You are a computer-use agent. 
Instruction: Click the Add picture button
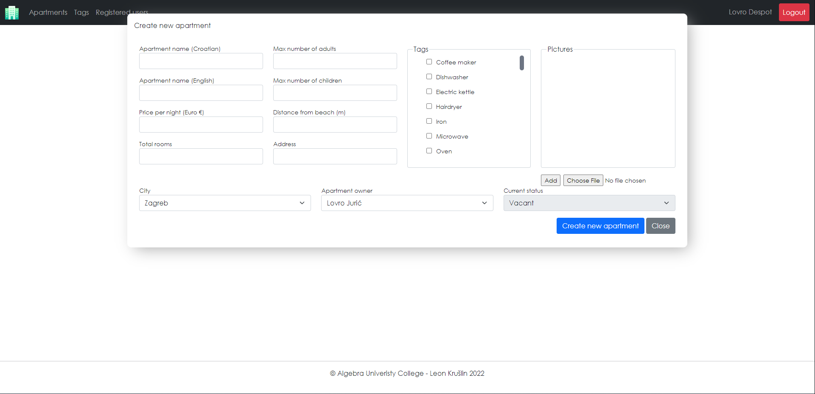(550, 180)
